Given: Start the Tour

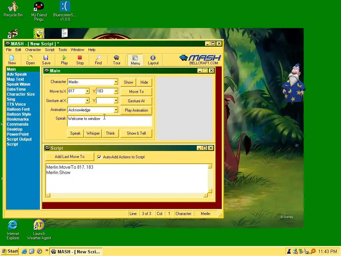Looking at the screenshot, I should (117, 60).
